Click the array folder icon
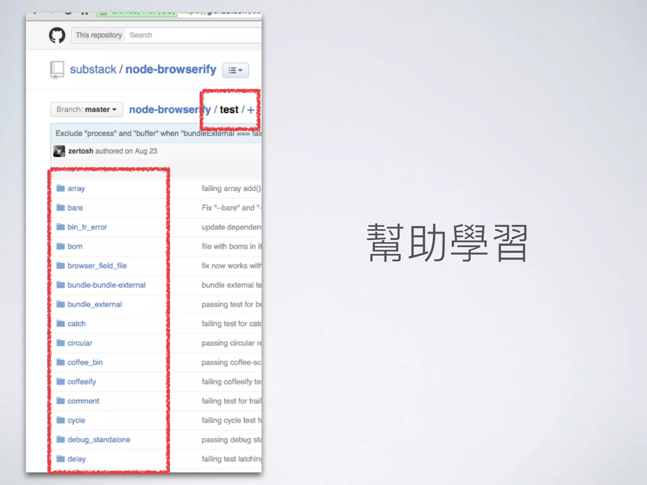The height and width of the screenshot is (485, 647). pyautogui.click(x=60, y=189)
